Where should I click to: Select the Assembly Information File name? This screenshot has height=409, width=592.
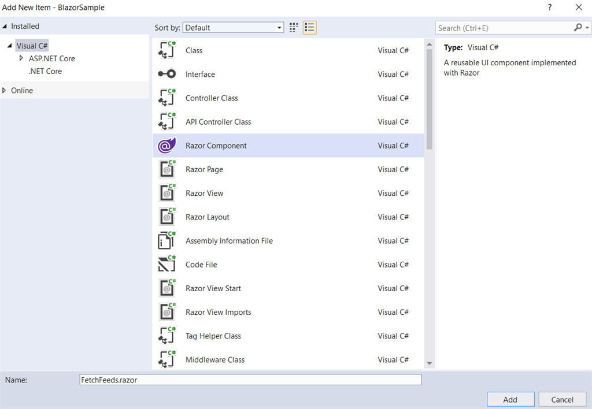pyautogui.click(x=229, y=241)
